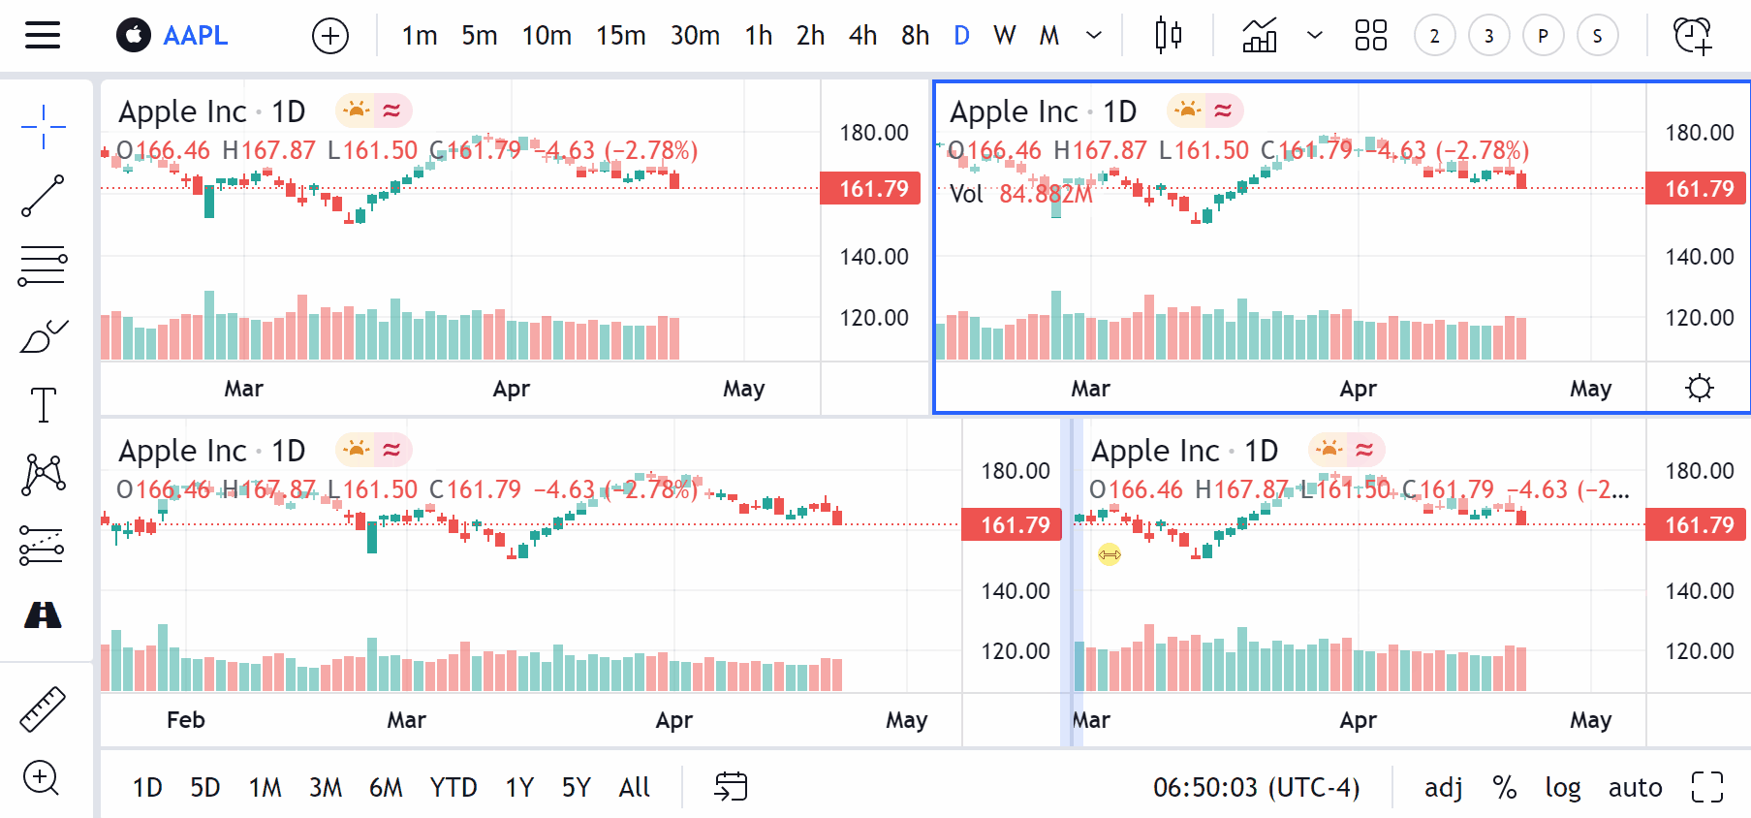Open the hamburger main menu
Image resolution: width=1751 pixels, height=818 pixels.
(x=43, y=36)
